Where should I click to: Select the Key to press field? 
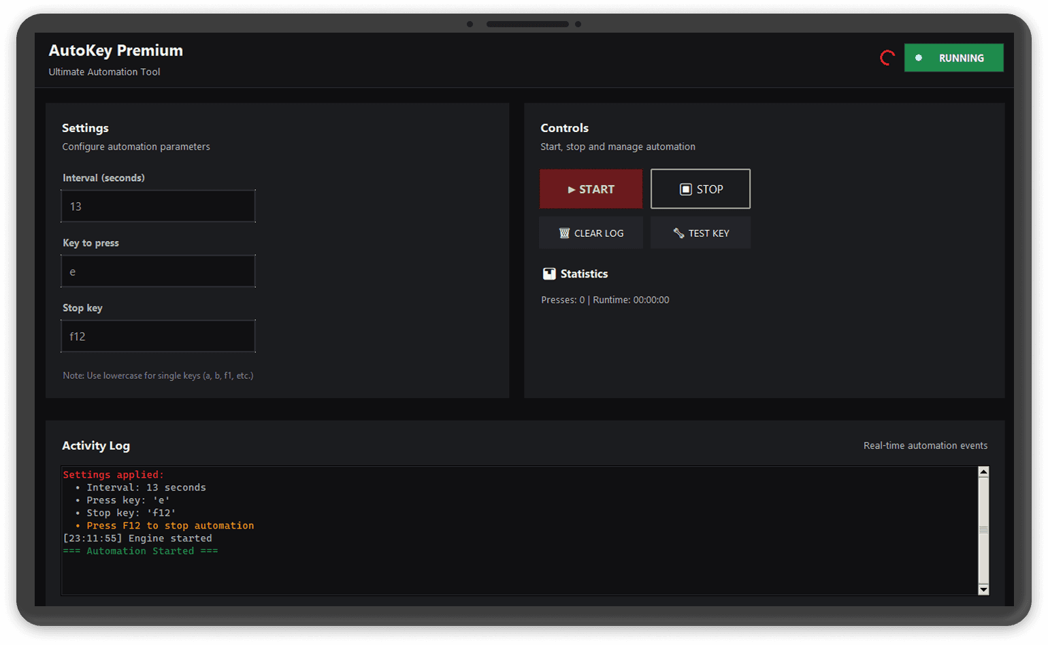(158, 271)
